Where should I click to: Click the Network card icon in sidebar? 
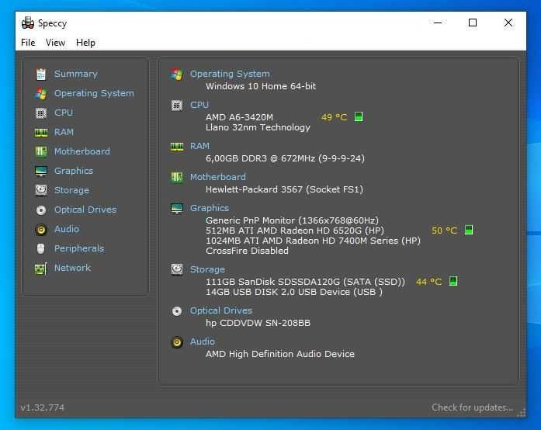coord(40,268)
